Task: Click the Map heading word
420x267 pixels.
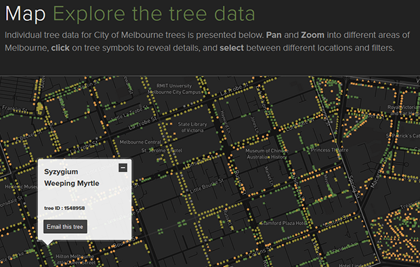Action: [26, 14]
